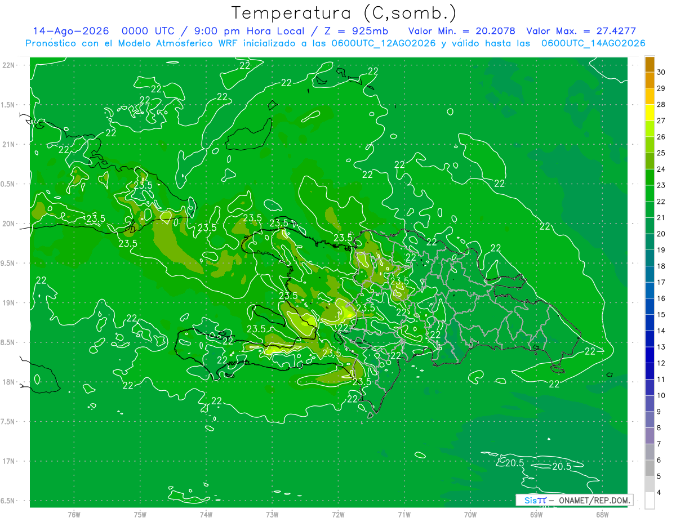Click the legend value '13'
The width and height of the screenshot is (676, 522).
point(662,347)
